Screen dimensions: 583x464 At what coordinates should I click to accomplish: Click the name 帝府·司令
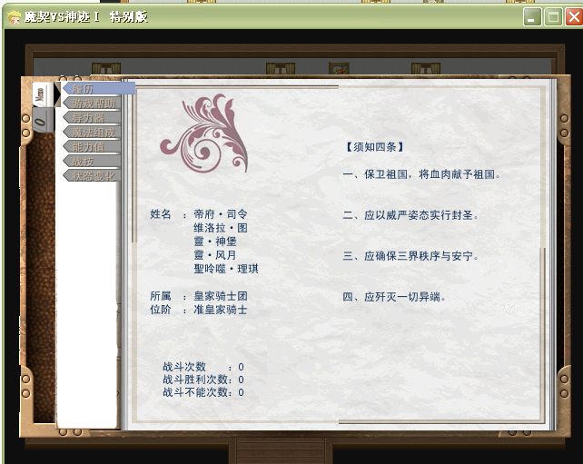(x=221, y=214)
